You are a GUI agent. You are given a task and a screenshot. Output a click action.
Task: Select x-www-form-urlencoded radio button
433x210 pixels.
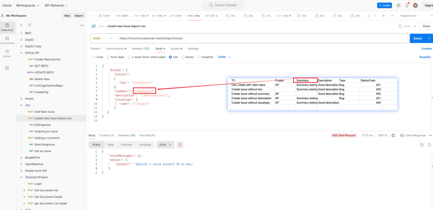[129, 57]
